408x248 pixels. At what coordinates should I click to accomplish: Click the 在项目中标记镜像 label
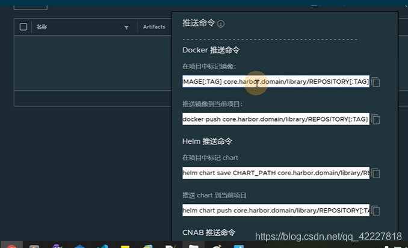pyautogui.click(x=209, y=67)
